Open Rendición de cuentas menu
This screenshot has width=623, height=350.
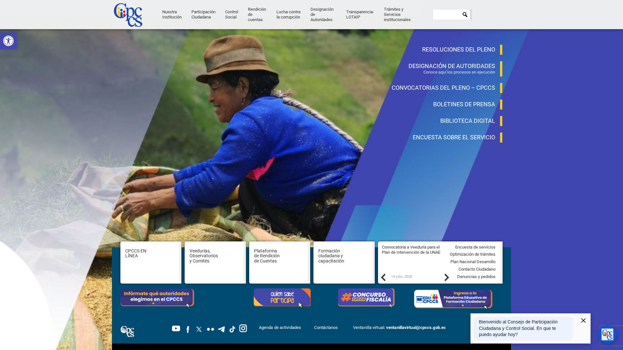tap(257, 15)
